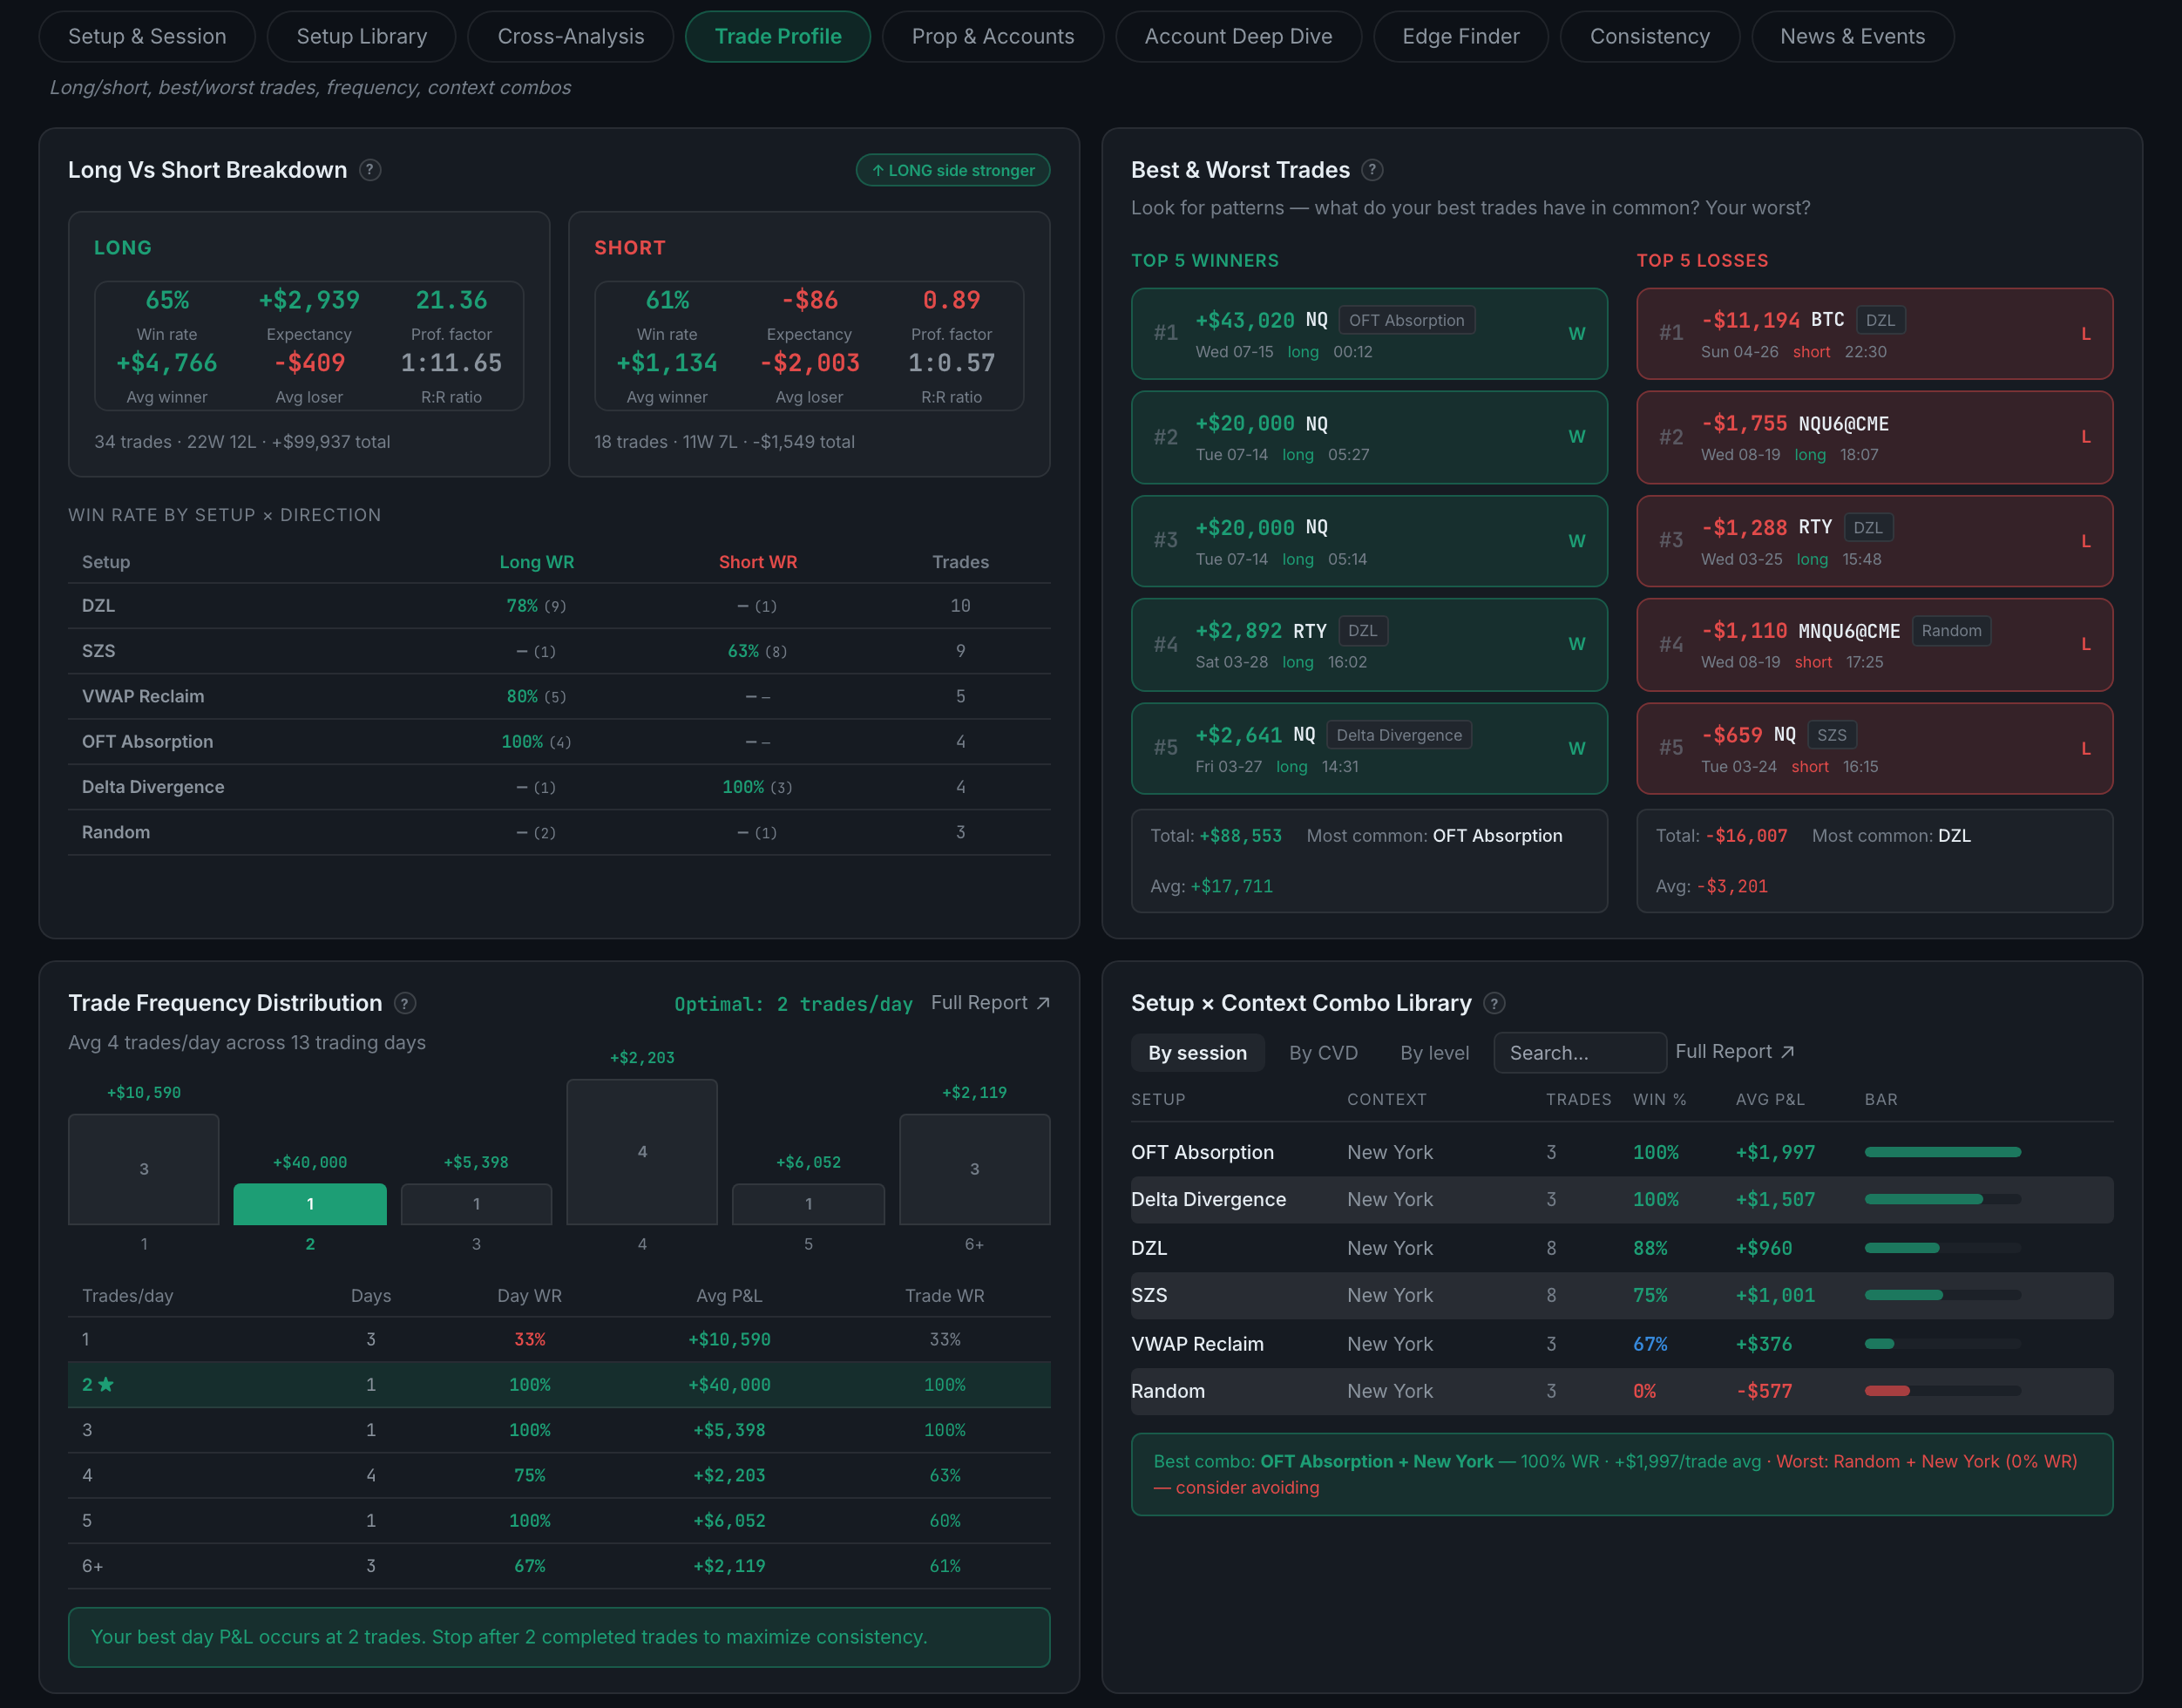This screenshot has height=1708, width=2182.
Task: Select the By session filter
Action: tap(1197, 1053)
